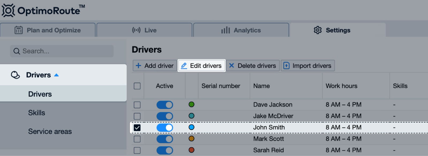Click Dave Jackson's 8 AM – 4 PM work hours
Image resolution: width=428 pixels, height=156 pixels.
343,105
